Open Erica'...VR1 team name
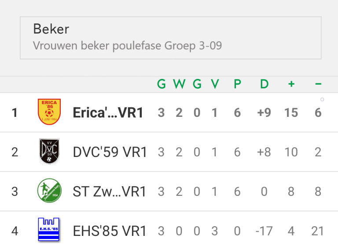Viewport: 338px width, 250px height. click(x=108, y=113)
